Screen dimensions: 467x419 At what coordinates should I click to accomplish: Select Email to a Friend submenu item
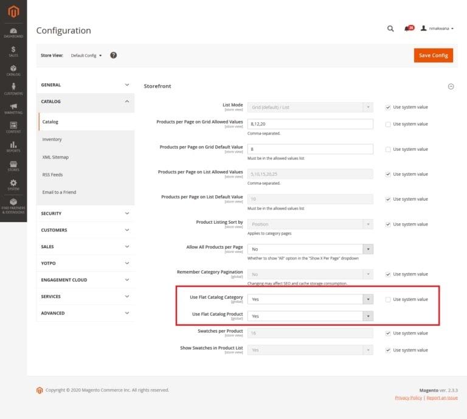coord(86,192)
